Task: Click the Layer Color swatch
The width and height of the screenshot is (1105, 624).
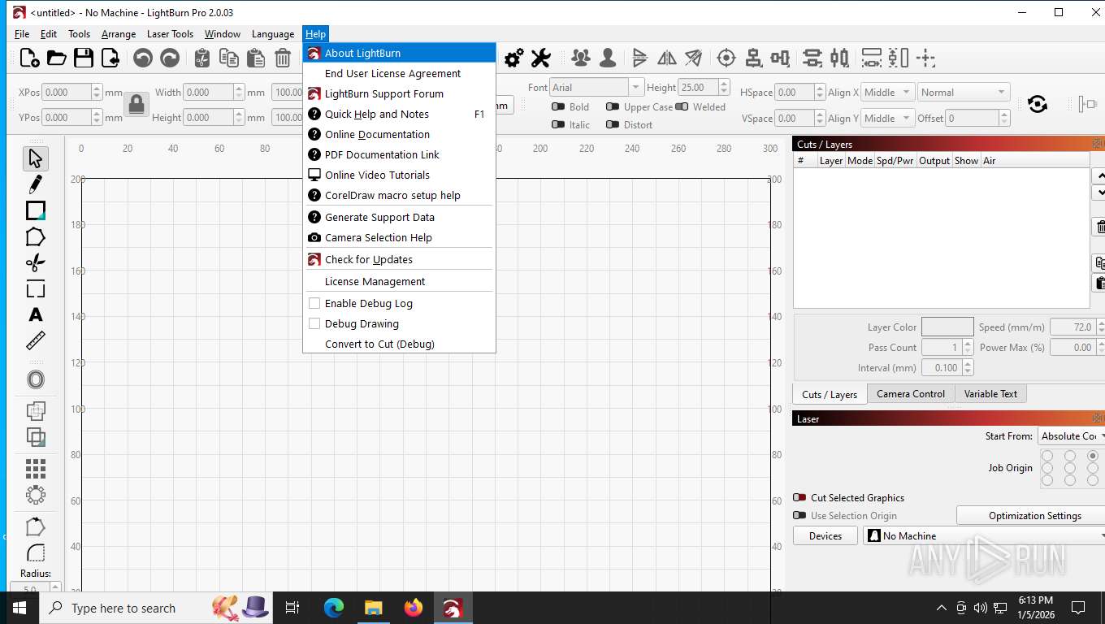Action: [947, 327]
